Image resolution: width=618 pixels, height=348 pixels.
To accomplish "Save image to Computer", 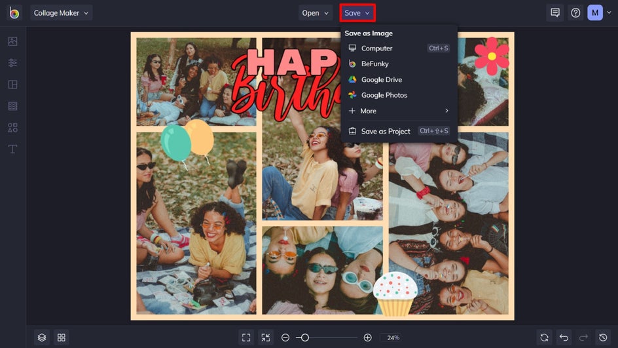I will point(376,48).
